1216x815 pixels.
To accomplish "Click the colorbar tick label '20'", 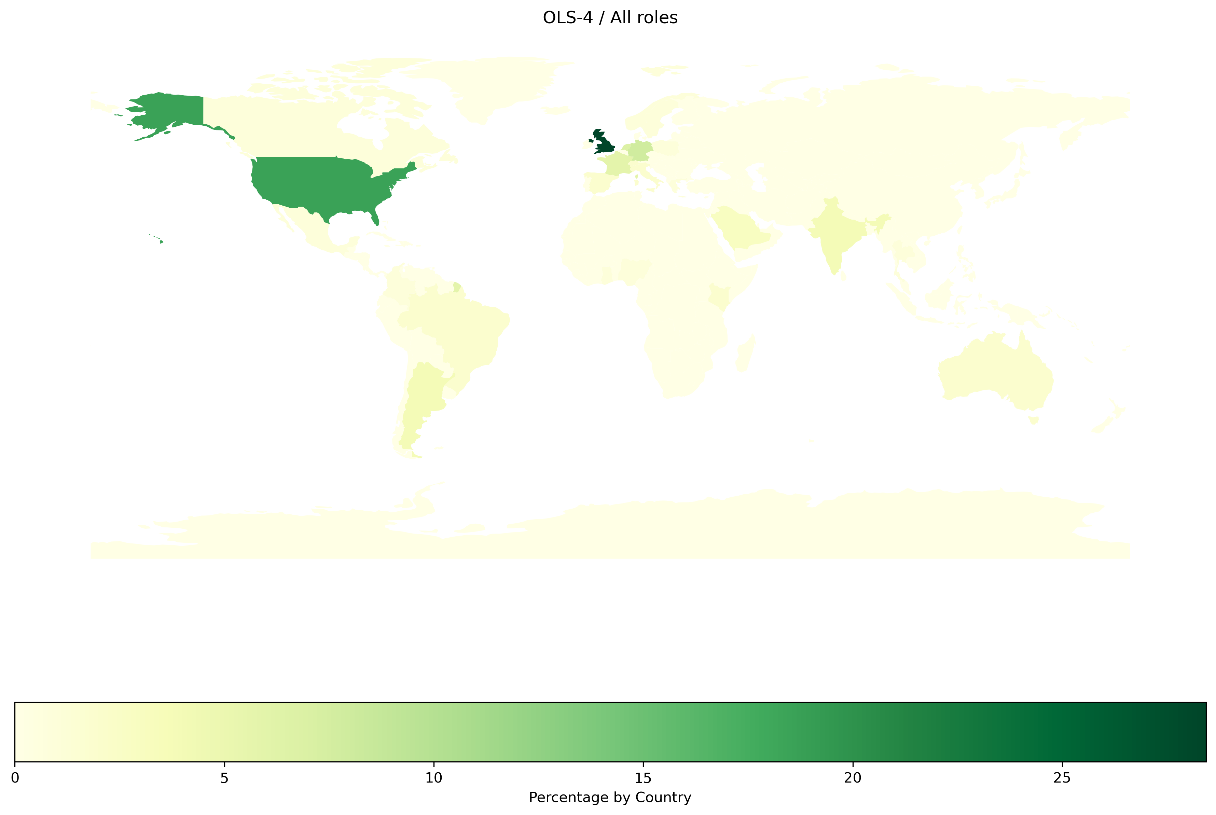I will [x=853, y=777].
